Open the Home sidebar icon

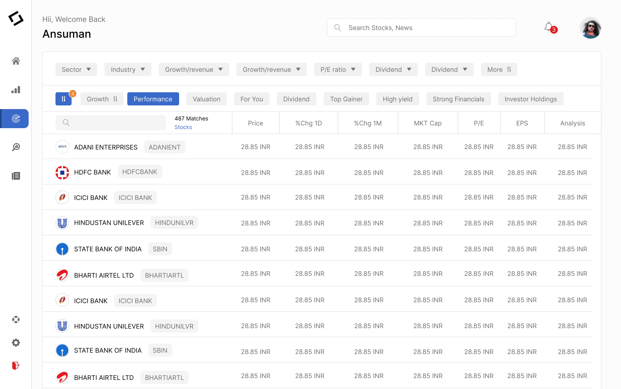pos(16,61)
